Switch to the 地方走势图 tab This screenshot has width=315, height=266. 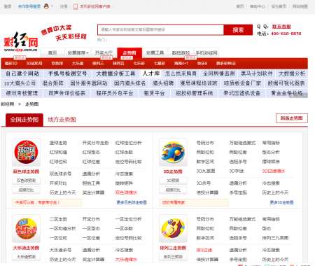tap(62, 120)
